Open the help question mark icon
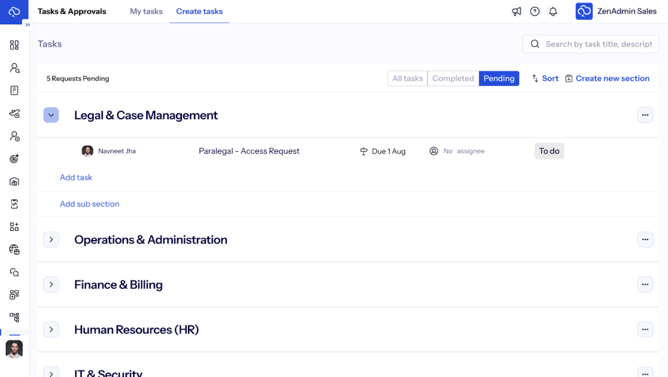 coord(535,12)
